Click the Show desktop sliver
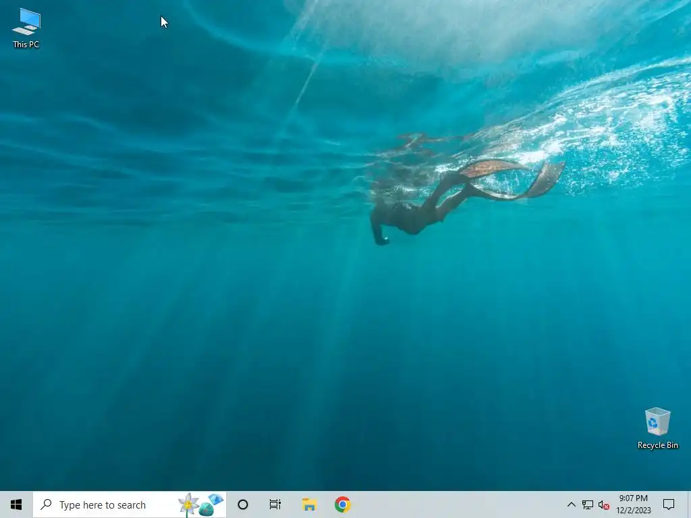The width and height of the screenshot is (691, 518). coord(689,505)
